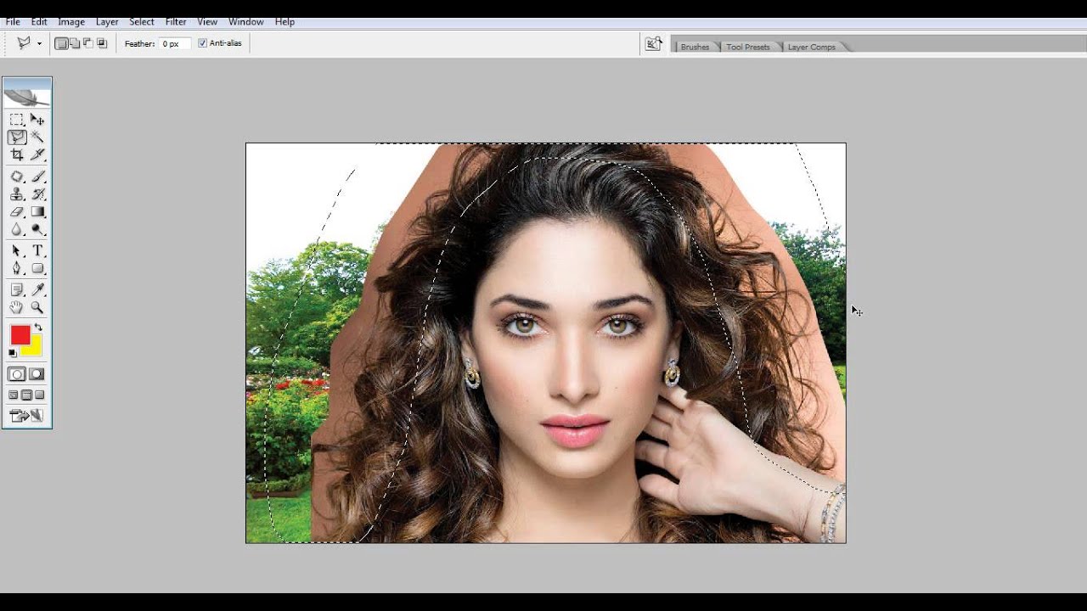The image size is (1087, 611).
Task: Click the red foreground color swatch
Action: 20,334
